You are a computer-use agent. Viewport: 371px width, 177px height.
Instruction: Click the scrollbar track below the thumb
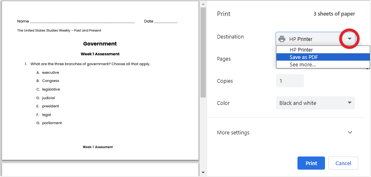point(203,134)
